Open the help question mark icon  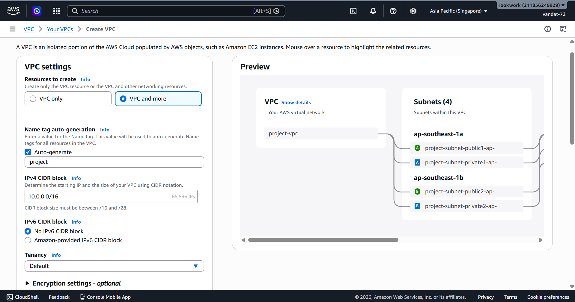point(393,11)
